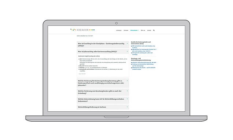The width and height of the screenshot is (233, 140).
Task: Open Bildungsprämie des Bundes link
Action: coord(144,69)
